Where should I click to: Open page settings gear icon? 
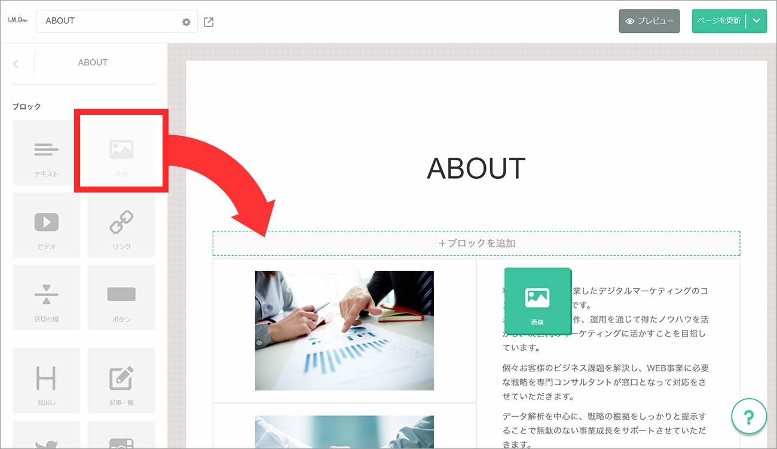tap(186, 22)
